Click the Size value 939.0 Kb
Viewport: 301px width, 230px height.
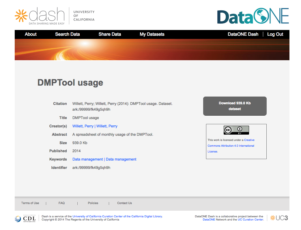pos(80,143)
